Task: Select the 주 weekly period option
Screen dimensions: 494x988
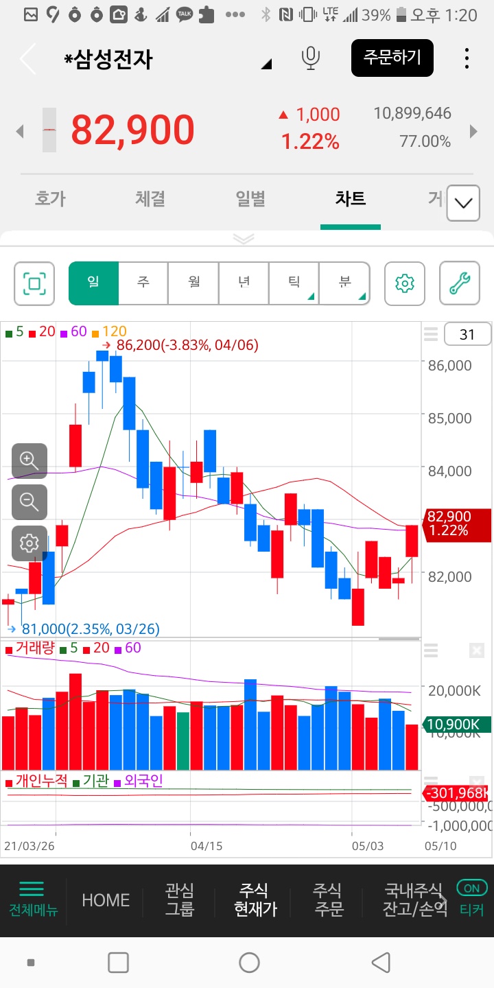Action: (x=143, y=283)
